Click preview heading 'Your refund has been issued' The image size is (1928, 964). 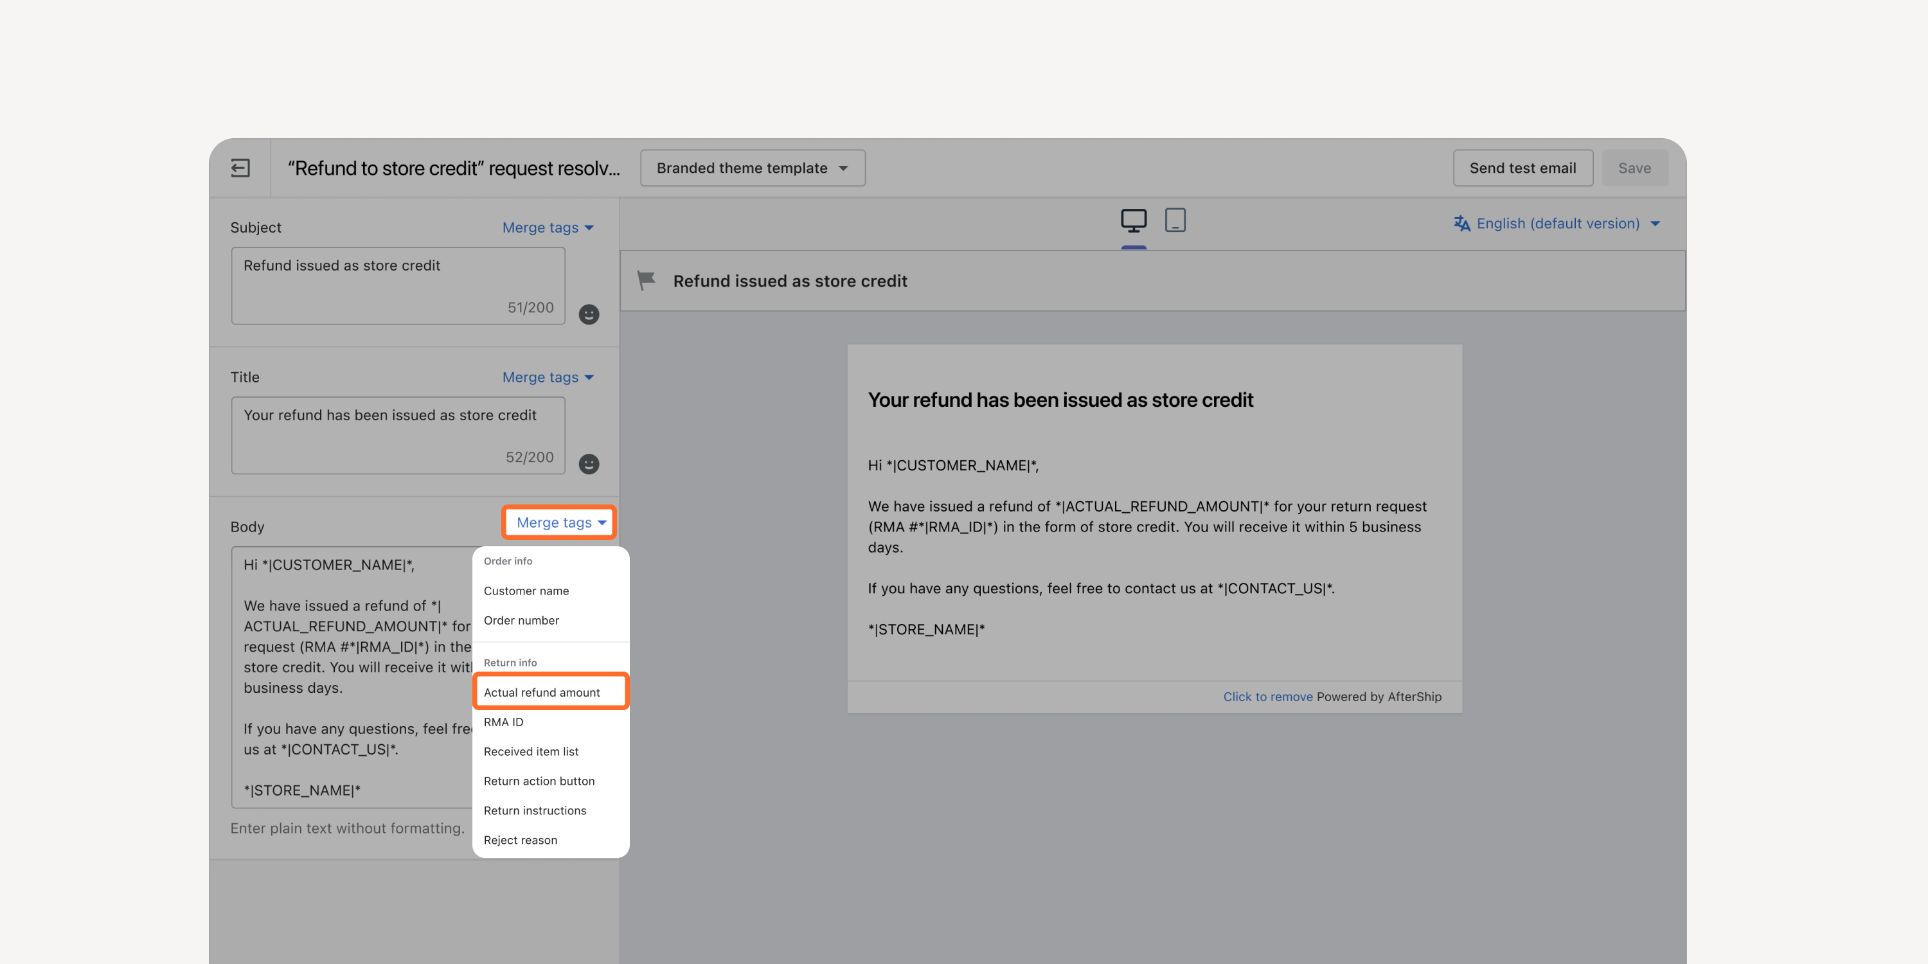click(x=1060, y=400)
